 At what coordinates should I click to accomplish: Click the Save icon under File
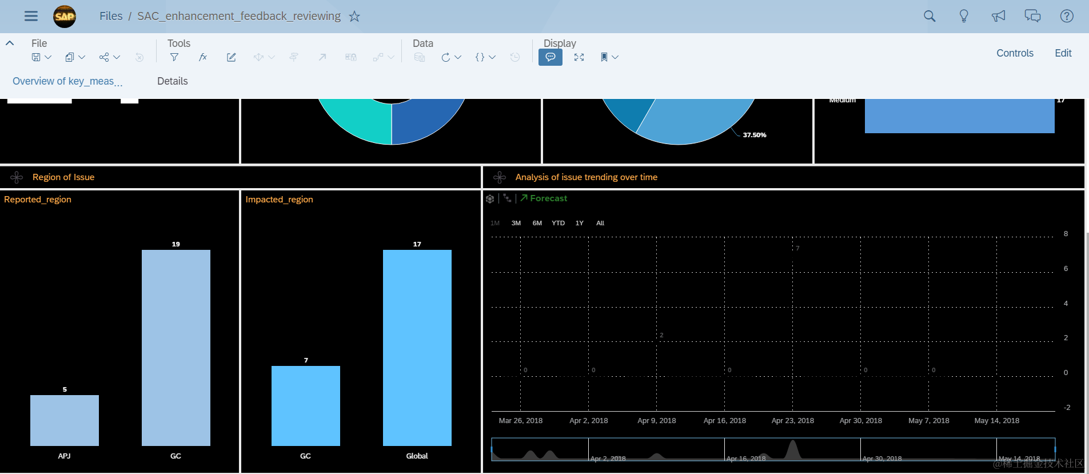pos(36,57)
